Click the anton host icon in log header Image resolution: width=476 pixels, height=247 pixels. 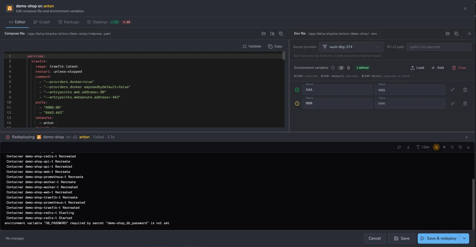coord(75,137)
